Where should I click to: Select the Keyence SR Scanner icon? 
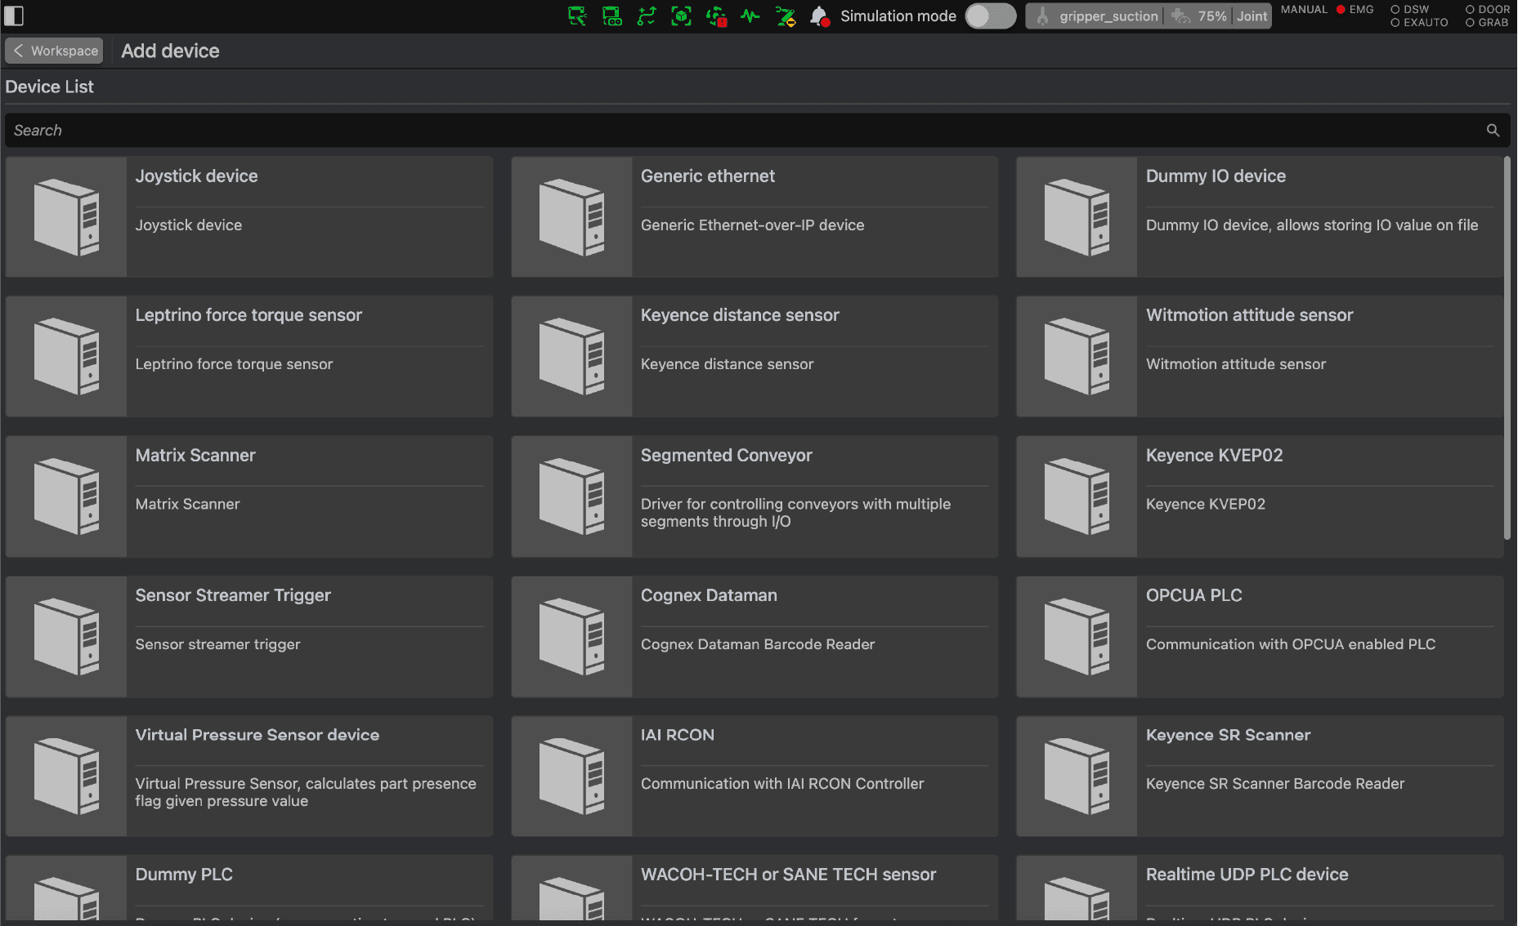click(1077, 777)
